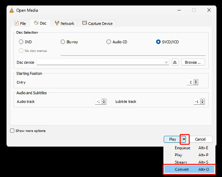
Task: Click into the Subtitle track number field
Action: [x=197, y=102]
